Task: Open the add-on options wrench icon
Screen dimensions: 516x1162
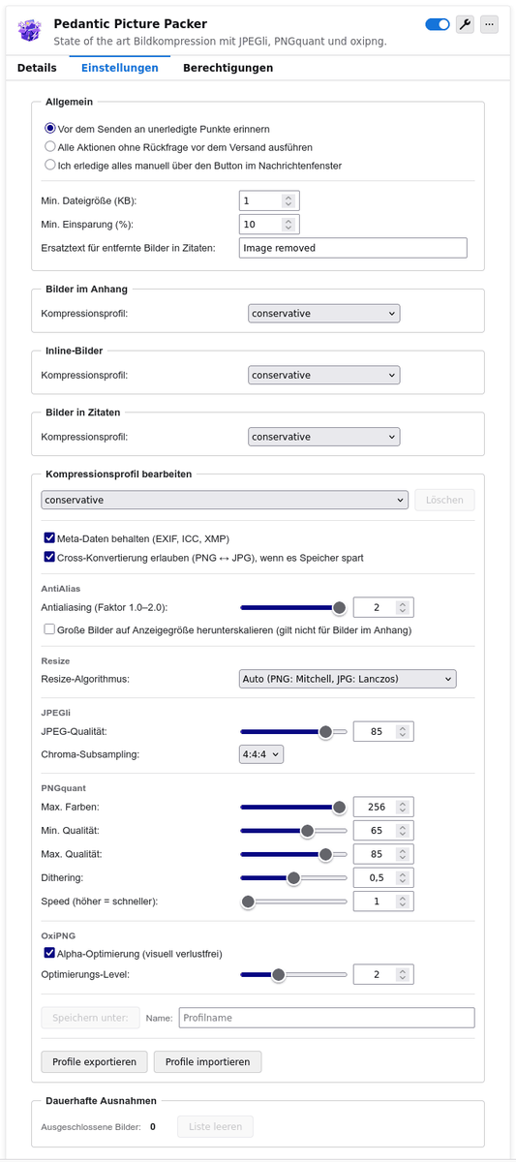Action: pos(465,24)
